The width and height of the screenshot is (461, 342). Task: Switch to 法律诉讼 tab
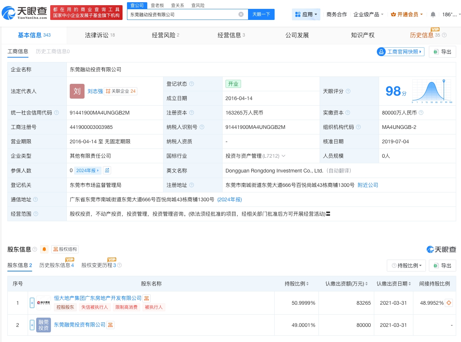pos(100,35)
